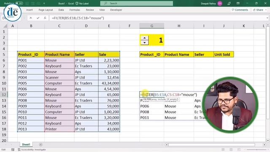Open the Page Layout ribbon tab

tap(46, 10)
